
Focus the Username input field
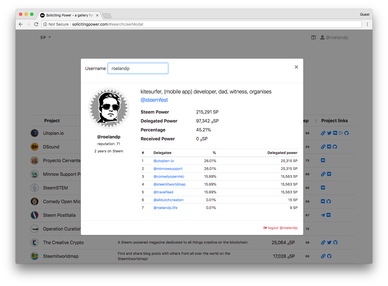[138, 68]
